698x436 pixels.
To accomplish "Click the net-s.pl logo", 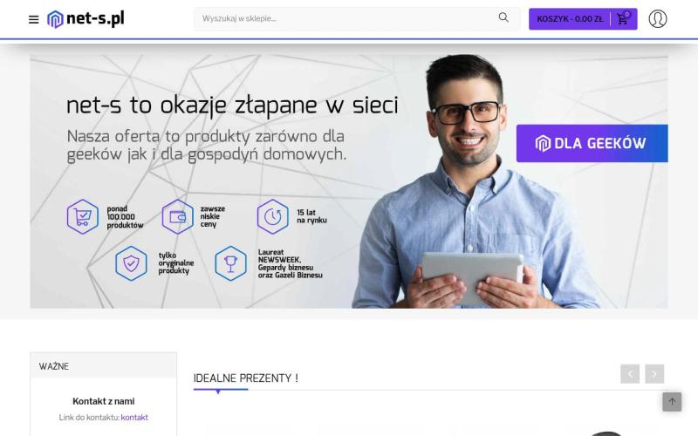I will tap(86, 19).
